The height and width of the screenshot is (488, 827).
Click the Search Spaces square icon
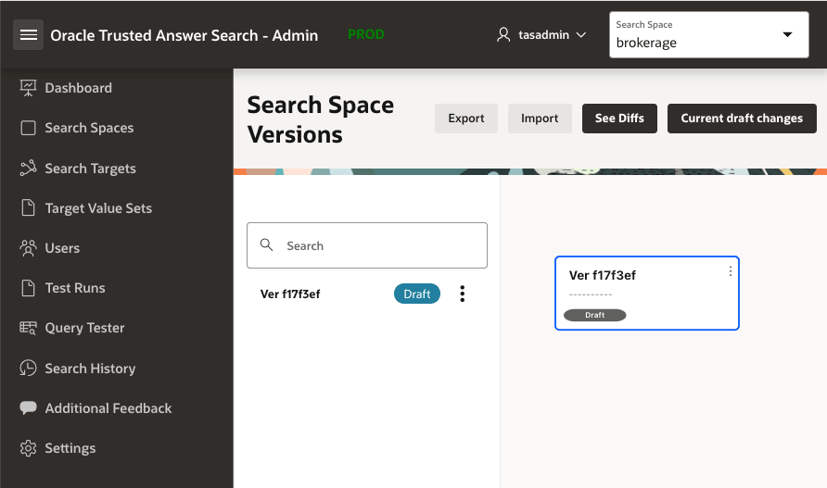point(28,128)
